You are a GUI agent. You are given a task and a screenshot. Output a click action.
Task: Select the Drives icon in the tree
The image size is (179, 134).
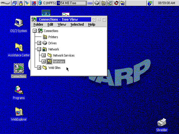point(45,43)
